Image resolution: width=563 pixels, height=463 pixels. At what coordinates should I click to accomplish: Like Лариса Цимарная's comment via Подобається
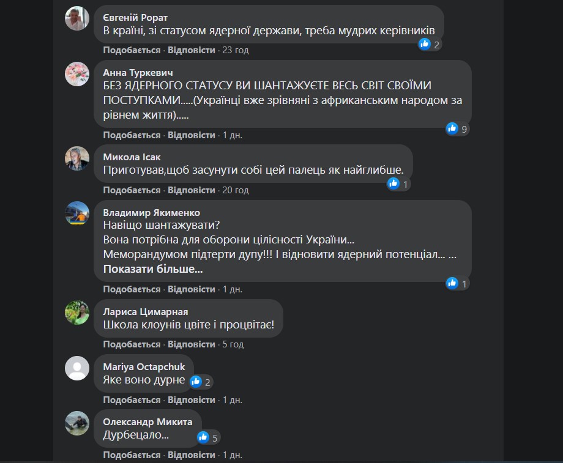pos(132,344)
